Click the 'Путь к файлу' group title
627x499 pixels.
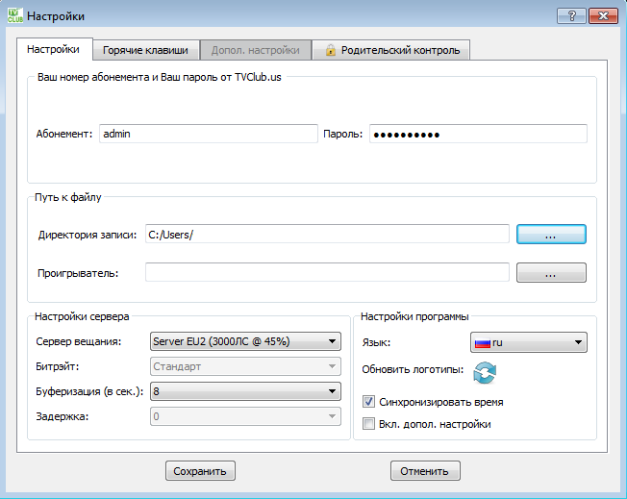(x=68, y=197)
